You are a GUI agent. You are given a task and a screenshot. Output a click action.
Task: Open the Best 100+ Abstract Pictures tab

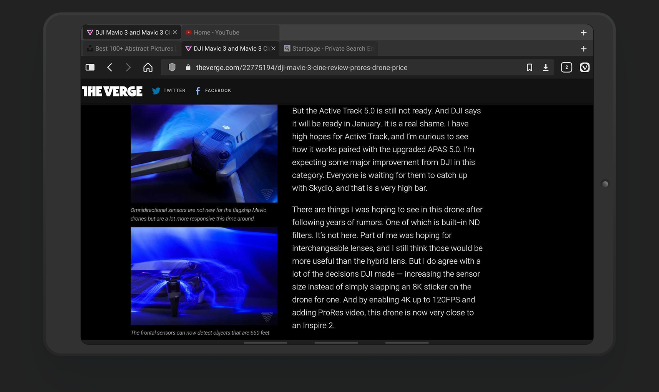click(131, 48)
